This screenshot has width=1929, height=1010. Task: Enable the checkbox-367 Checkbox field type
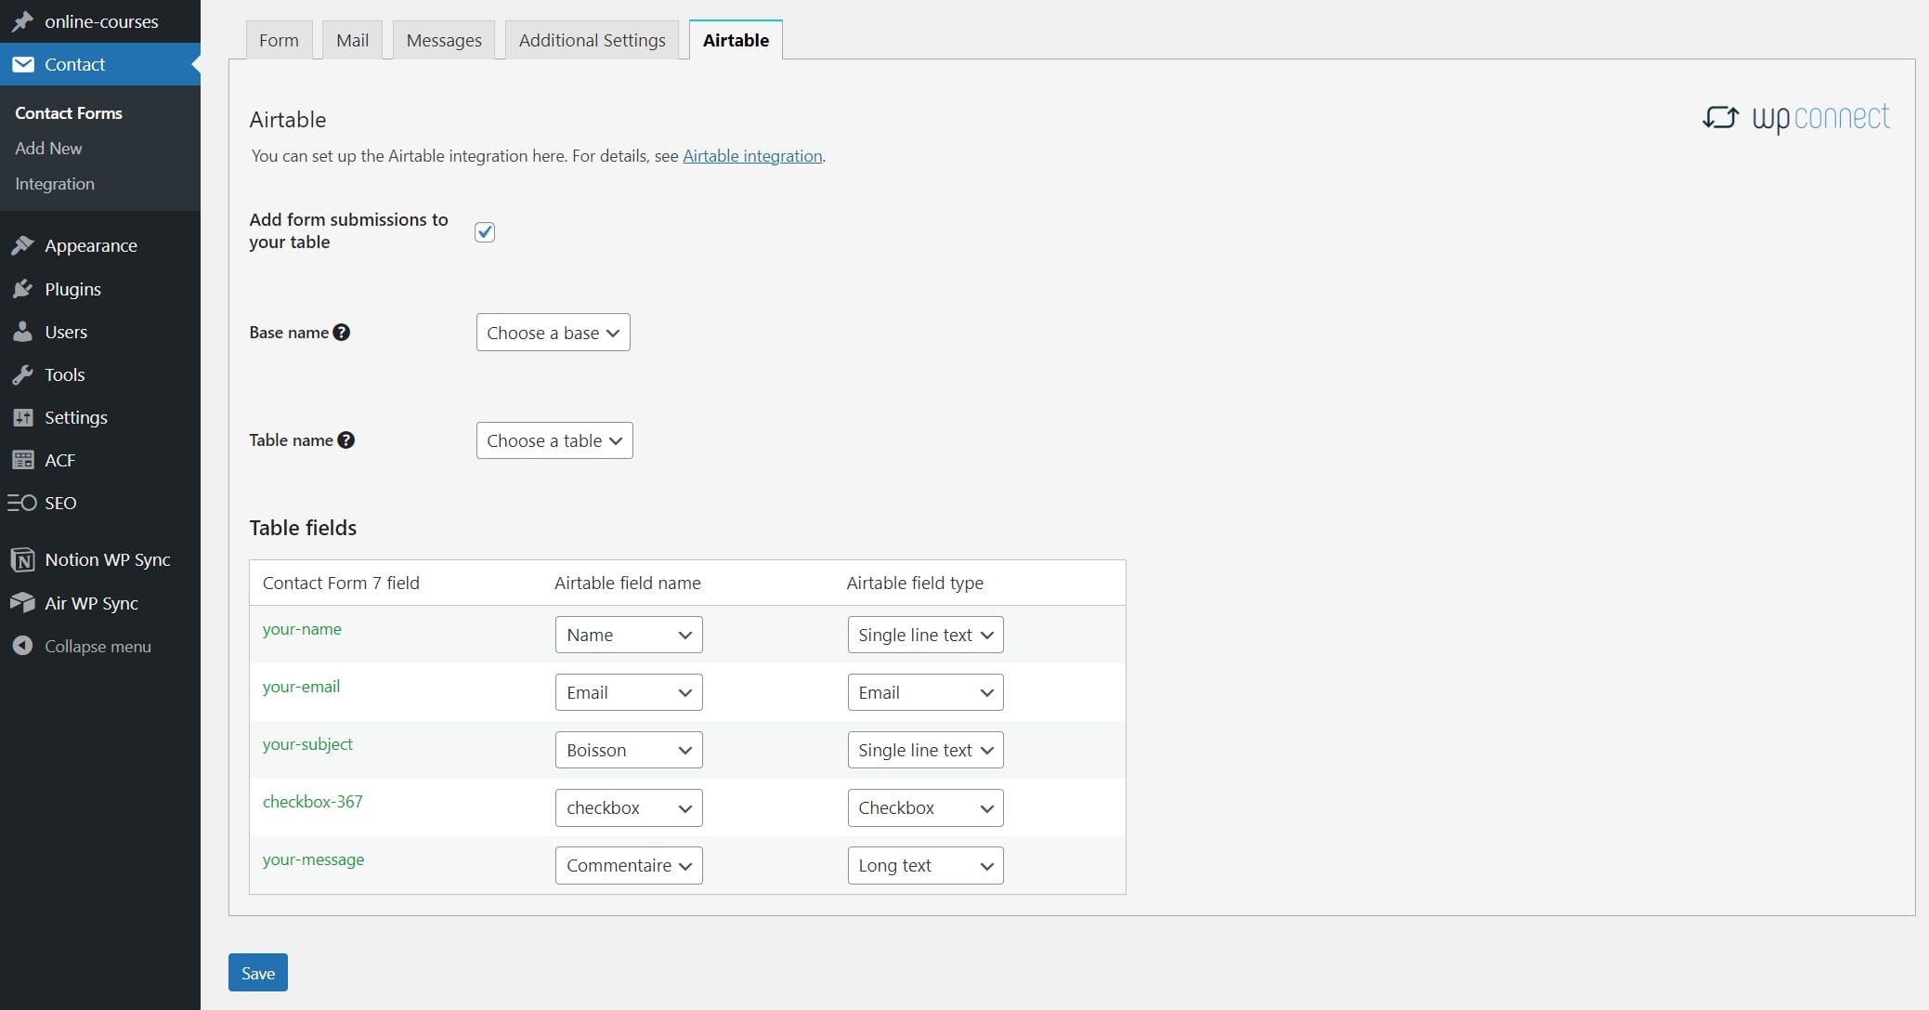pyautogui.click(x=924, y=807)
